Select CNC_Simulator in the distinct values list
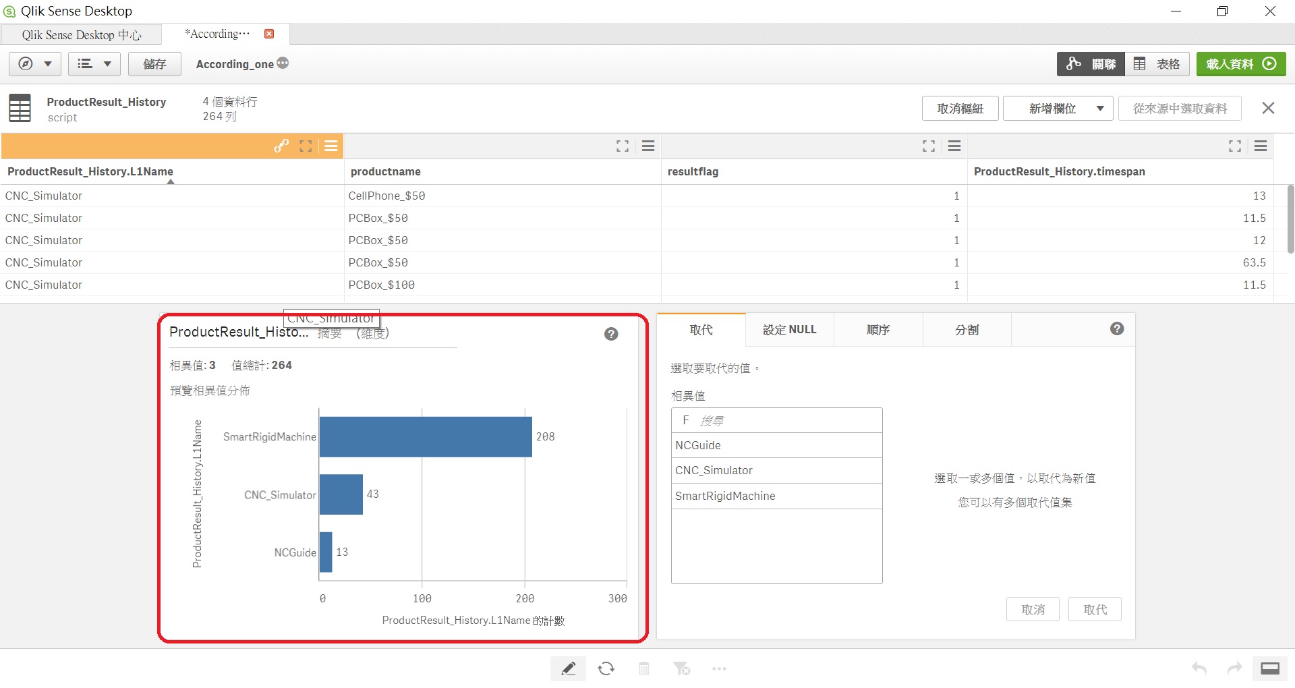 pyautogui.click(x=776, y=470)
